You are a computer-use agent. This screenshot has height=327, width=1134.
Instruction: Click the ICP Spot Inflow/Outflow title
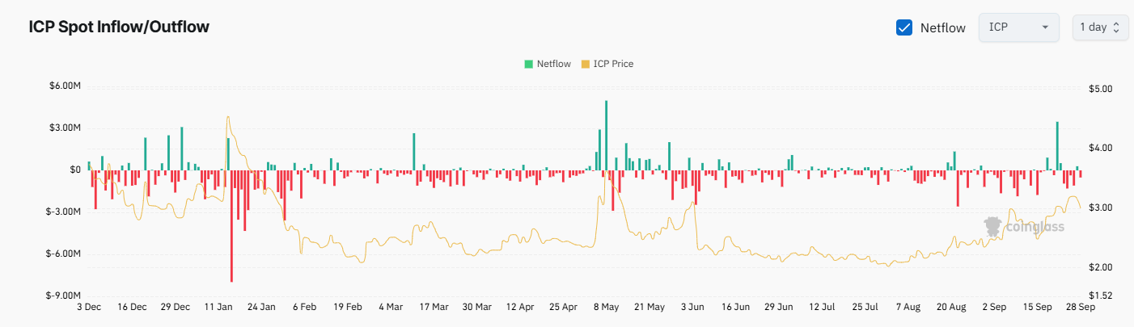coord(119,27)
